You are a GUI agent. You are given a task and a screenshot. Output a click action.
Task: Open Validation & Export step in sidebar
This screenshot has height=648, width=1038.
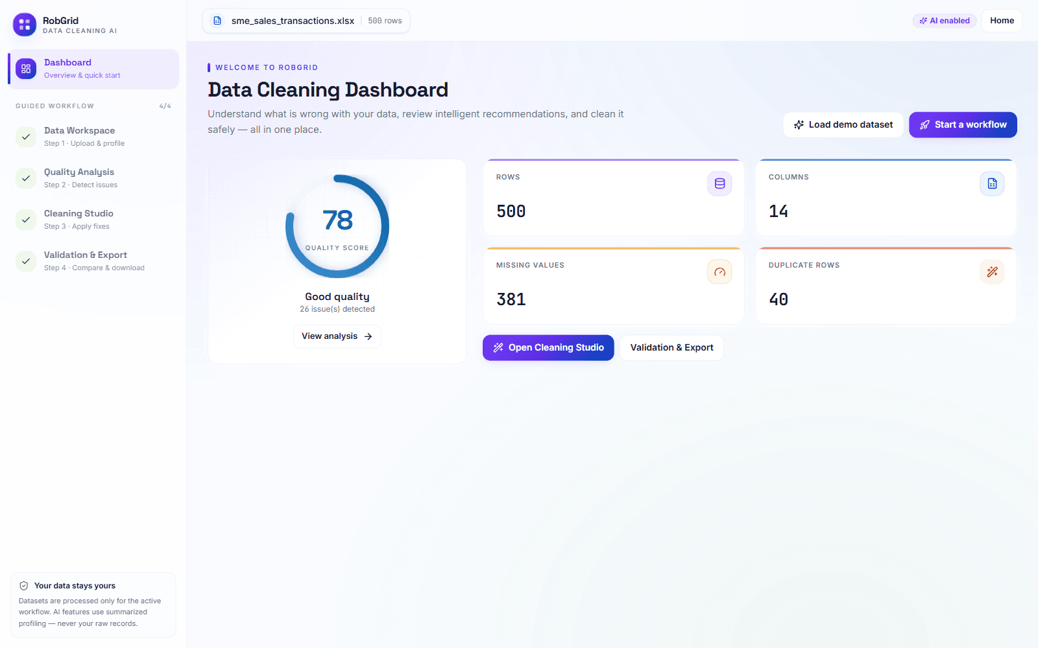coord(93,261)
